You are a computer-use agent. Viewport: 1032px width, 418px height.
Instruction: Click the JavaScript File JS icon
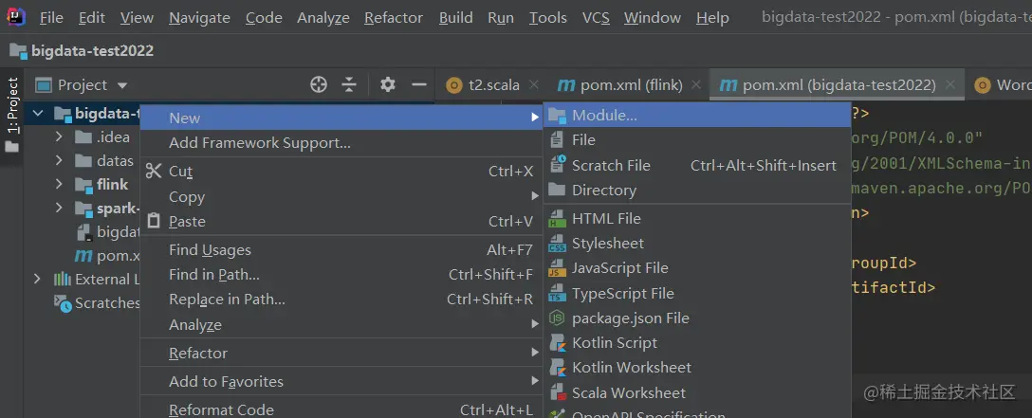point(558,268)
